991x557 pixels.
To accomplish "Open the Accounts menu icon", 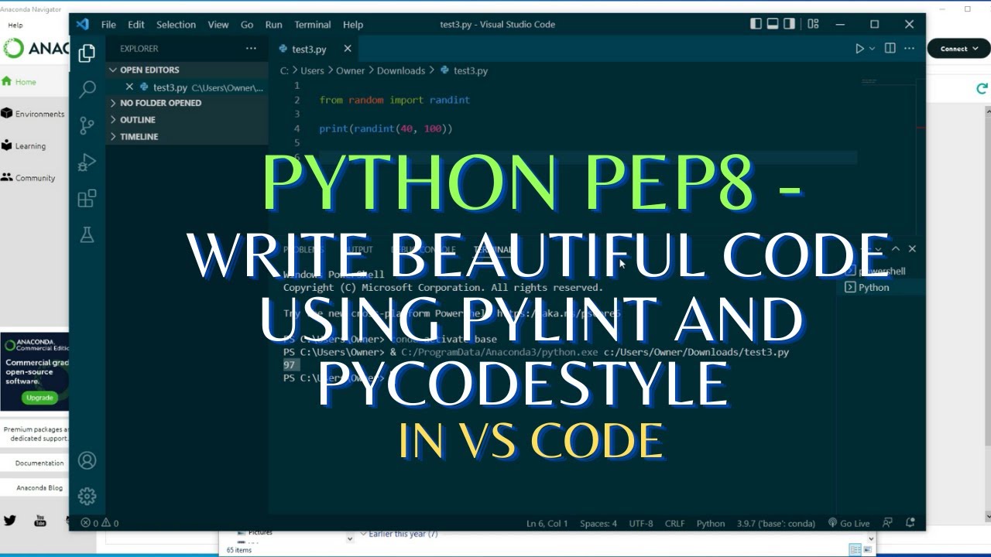I will (x=87, y=460).
